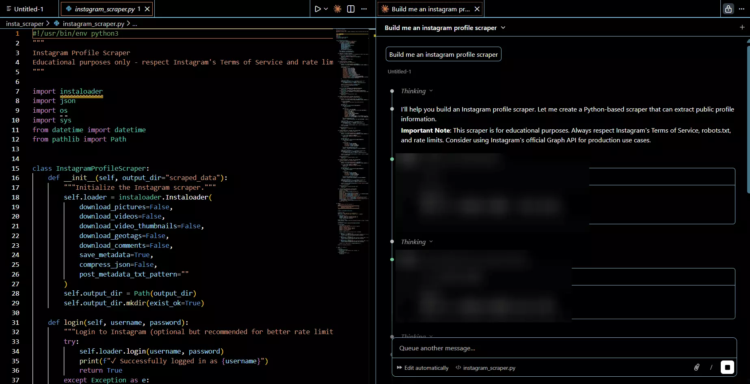
Task: Open chat title dropdown chevron
Action: [x=503, y=28]
